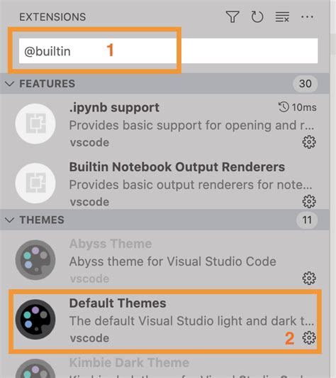Refresh the extensions list
The image size is (336, 378).
pos(257,17)
